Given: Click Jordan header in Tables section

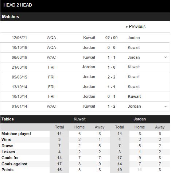Looking at the screenshot, I should (140, 119).
